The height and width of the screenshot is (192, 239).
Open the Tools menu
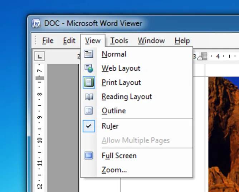tap(119, 41)
